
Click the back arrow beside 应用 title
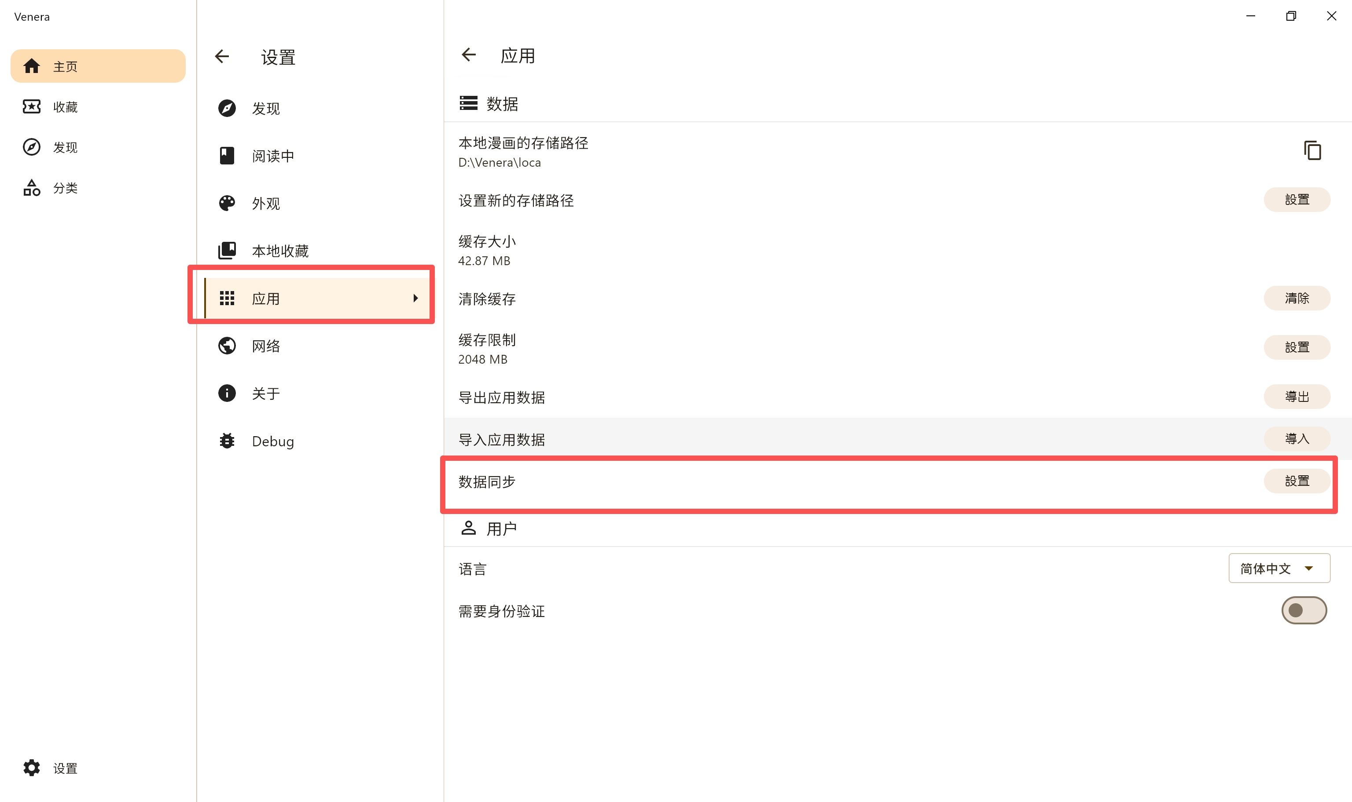click(x=469, y=55)
